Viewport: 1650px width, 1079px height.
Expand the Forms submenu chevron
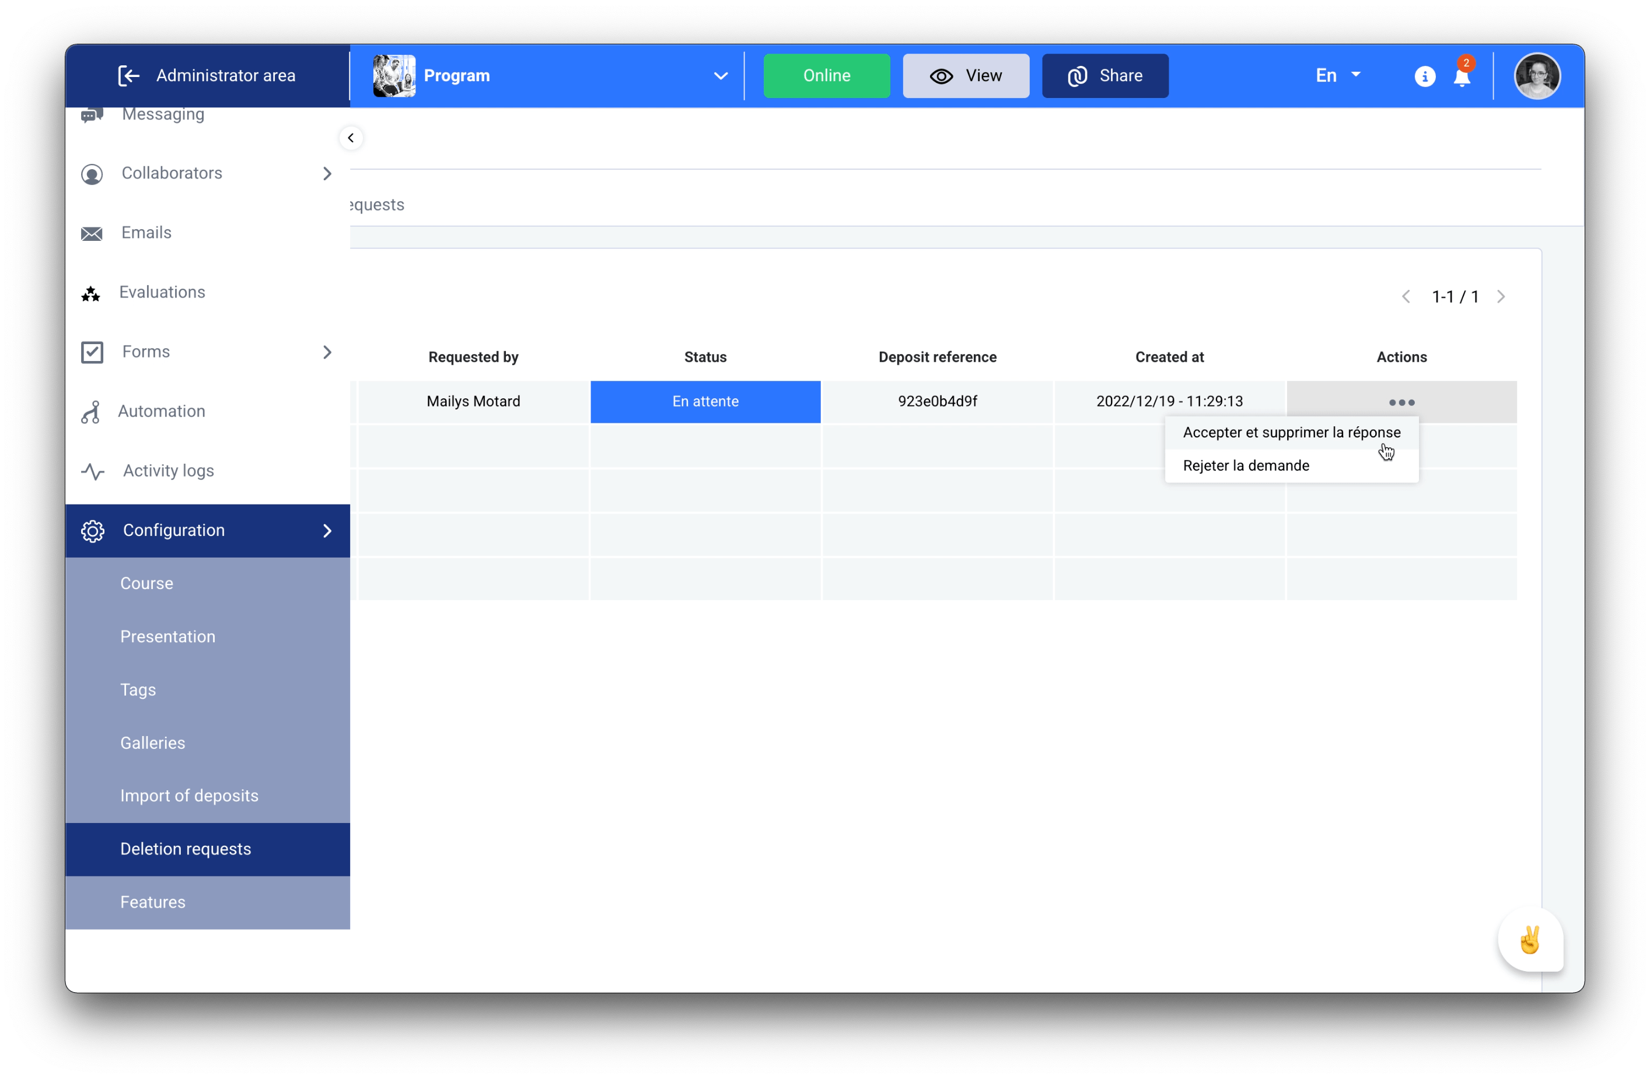click(x=327, y=352)
